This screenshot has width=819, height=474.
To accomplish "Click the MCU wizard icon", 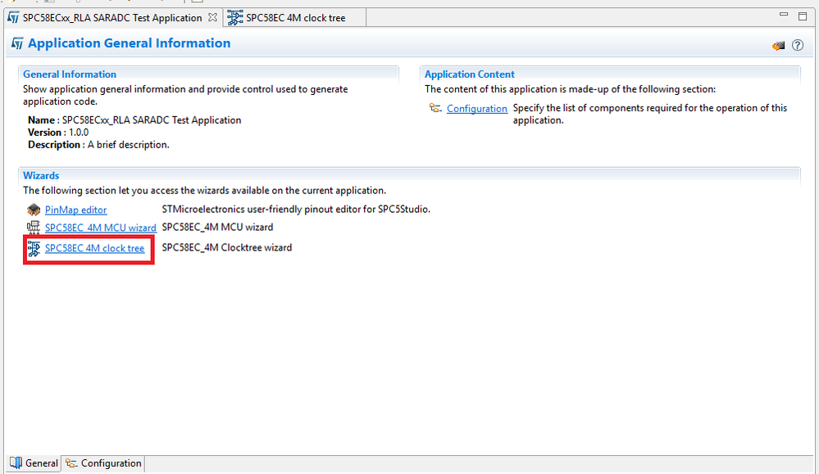I will [x=34, y=228].
